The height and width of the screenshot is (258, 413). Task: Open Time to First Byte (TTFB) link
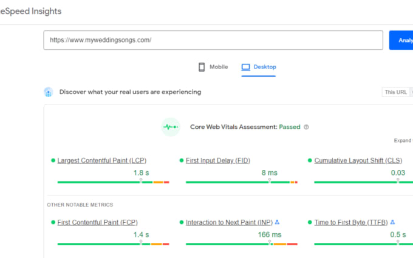pos(351,222)
